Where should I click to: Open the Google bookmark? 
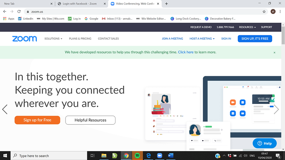[x=91, y=18]
